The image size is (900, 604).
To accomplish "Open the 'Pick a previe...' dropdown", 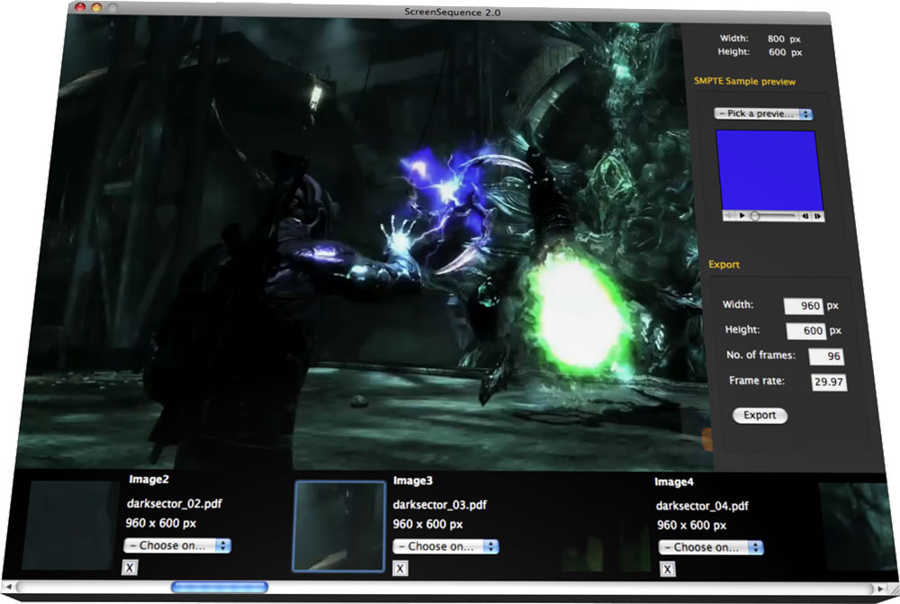I will pos(763,113).
